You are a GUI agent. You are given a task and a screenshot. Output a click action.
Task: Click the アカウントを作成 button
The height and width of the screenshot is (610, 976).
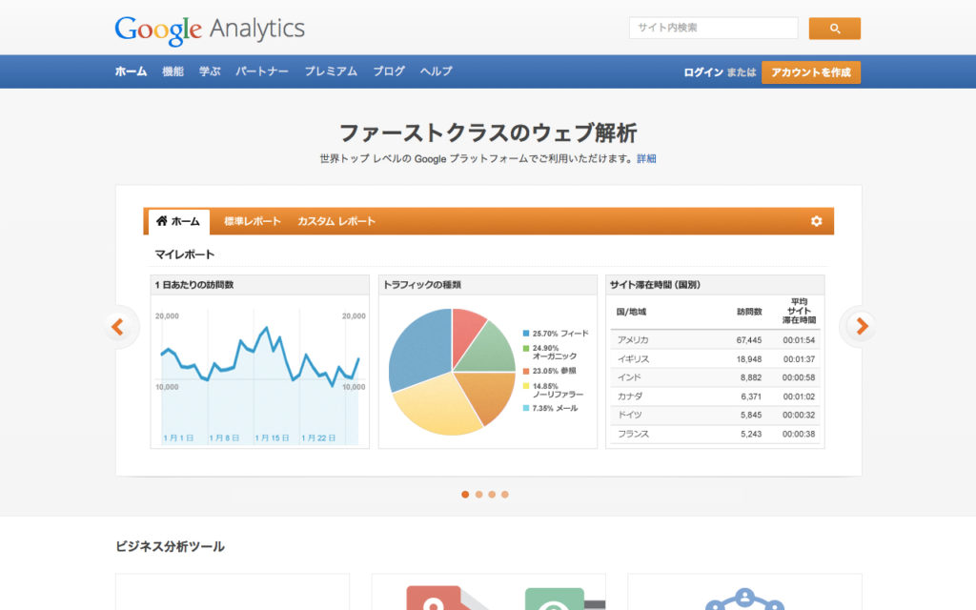click(x=809, y=71)
